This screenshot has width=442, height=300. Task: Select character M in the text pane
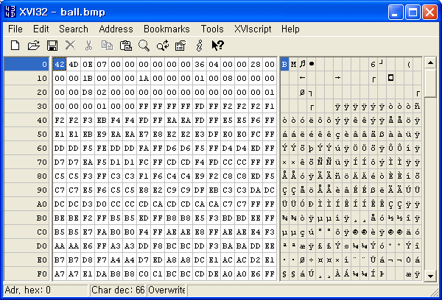coord(293,64)
